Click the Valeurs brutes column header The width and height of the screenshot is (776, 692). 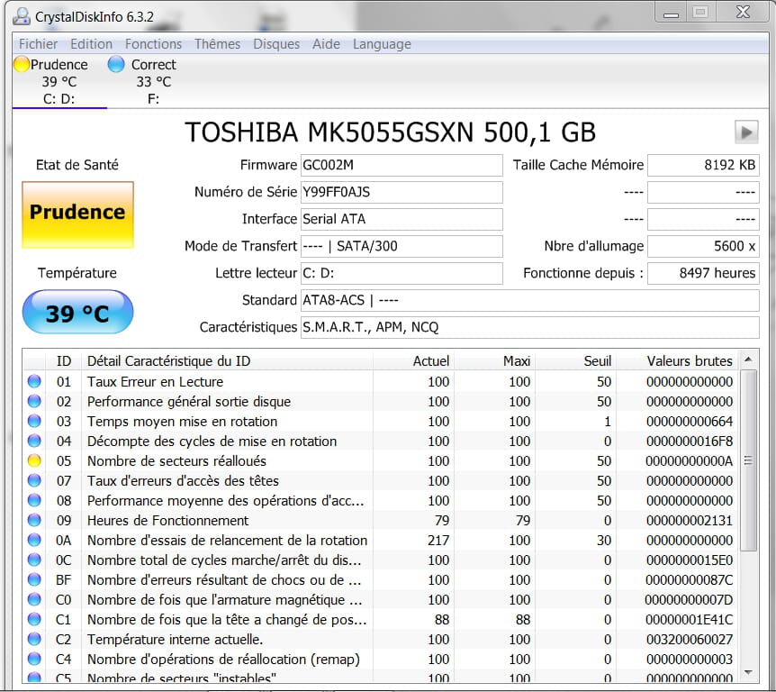pos(689,361)
